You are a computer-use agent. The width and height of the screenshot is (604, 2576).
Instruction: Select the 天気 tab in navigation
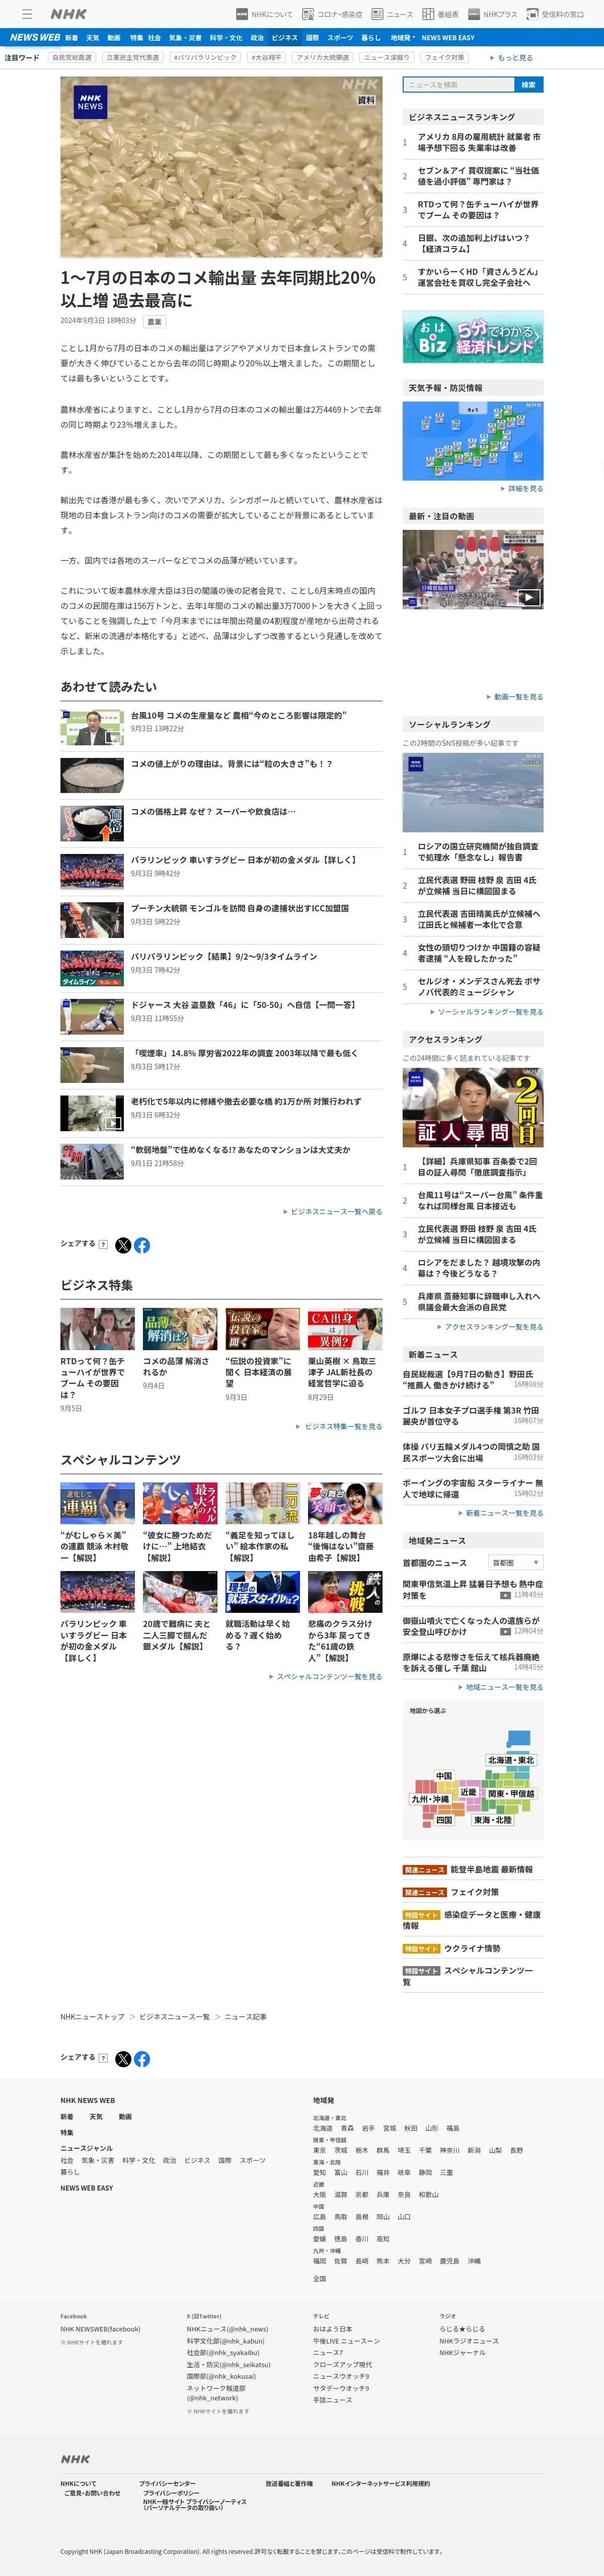pyautogui.click(x=92, y=38)
